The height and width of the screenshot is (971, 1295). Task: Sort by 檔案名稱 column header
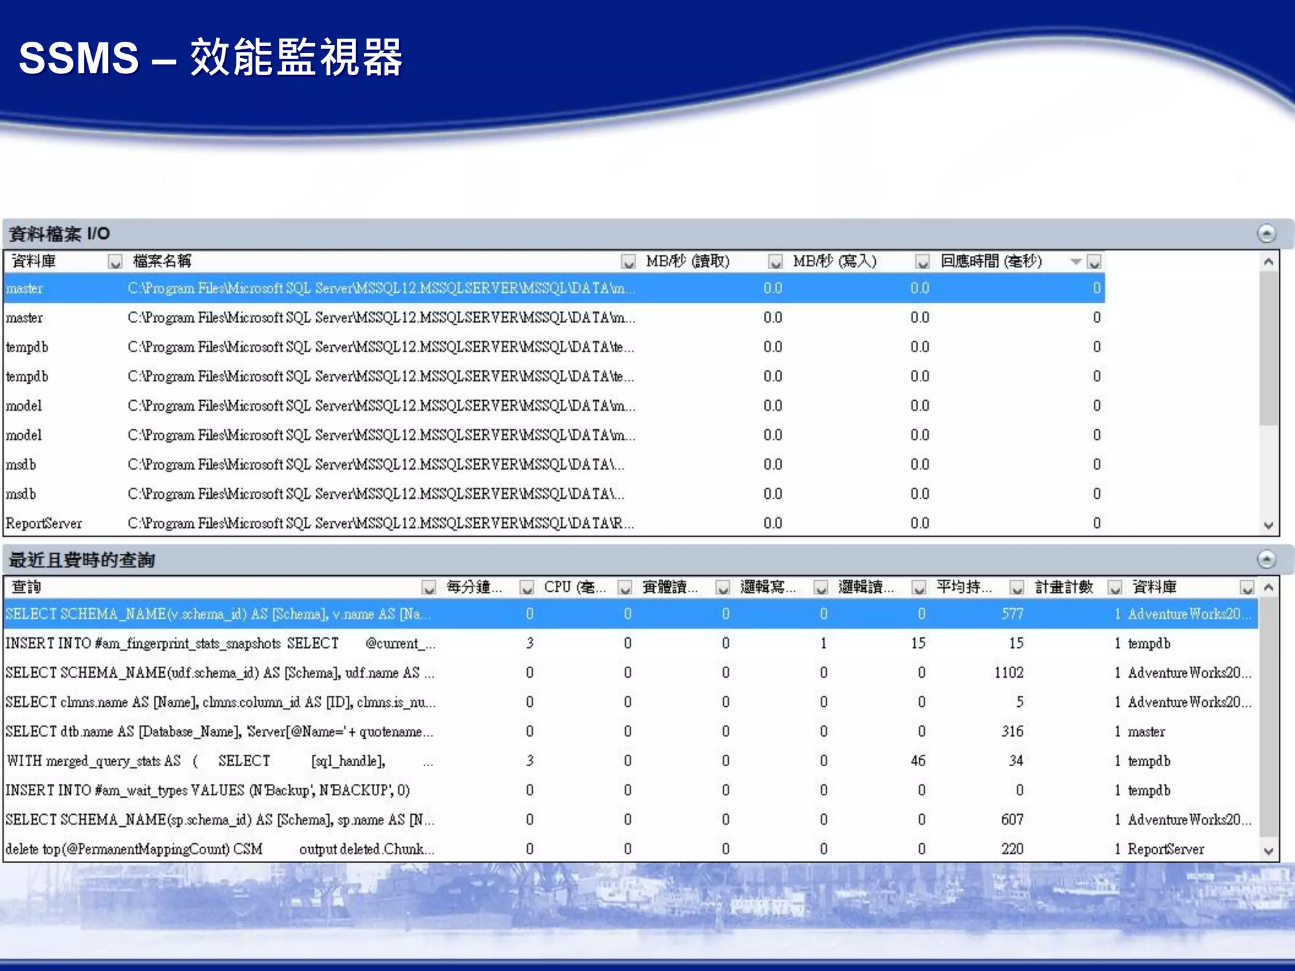pyautogui.click(x=162, y=260)
